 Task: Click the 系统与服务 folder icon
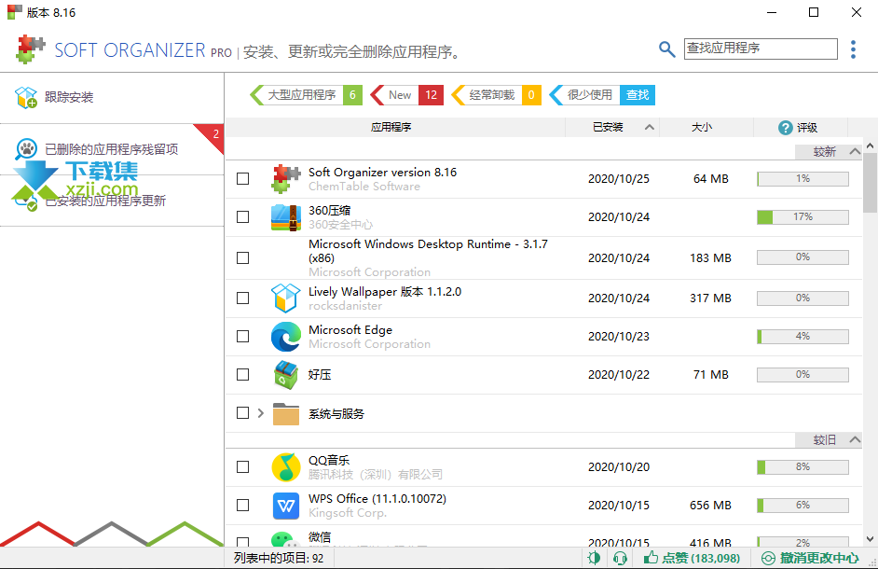coord(286,414)
